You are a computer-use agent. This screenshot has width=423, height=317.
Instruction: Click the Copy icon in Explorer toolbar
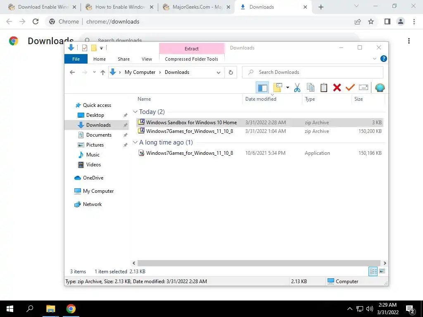(x=311, y=88)
